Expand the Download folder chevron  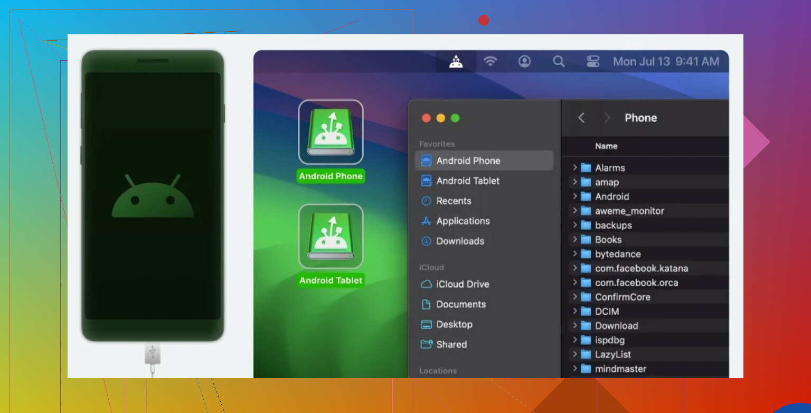(x=574, y=325)
